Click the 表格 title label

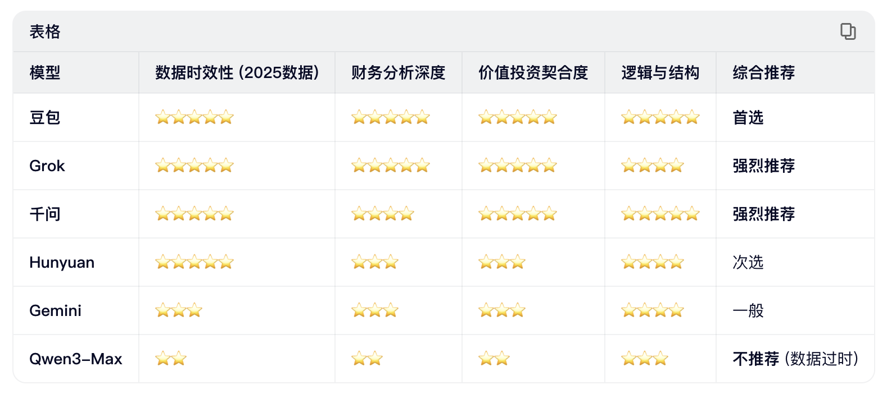(x=45, y=32)
